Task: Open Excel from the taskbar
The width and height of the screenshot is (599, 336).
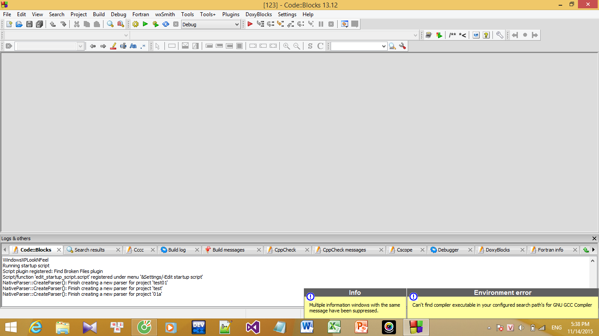Action: point(335,327)
